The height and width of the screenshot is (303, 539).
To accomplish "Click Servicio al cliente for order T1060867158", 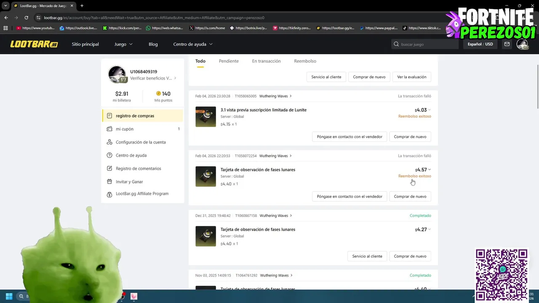I will (367, 256).
